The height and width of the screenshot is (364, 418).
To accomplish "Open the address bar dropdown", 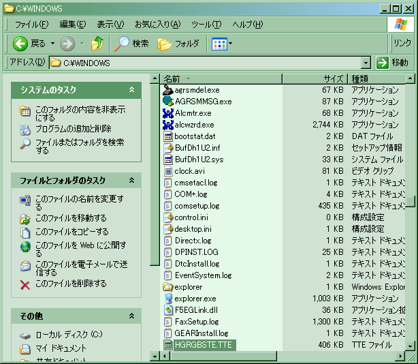I will click(x=366, y=63).
